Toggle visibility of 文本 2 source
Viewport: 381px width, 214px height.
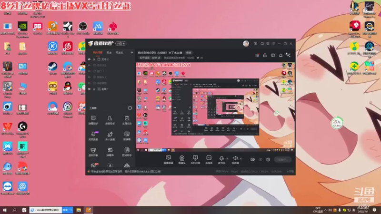89,59
